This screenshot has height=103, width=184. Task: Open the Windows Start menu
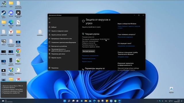pos(65,101)
